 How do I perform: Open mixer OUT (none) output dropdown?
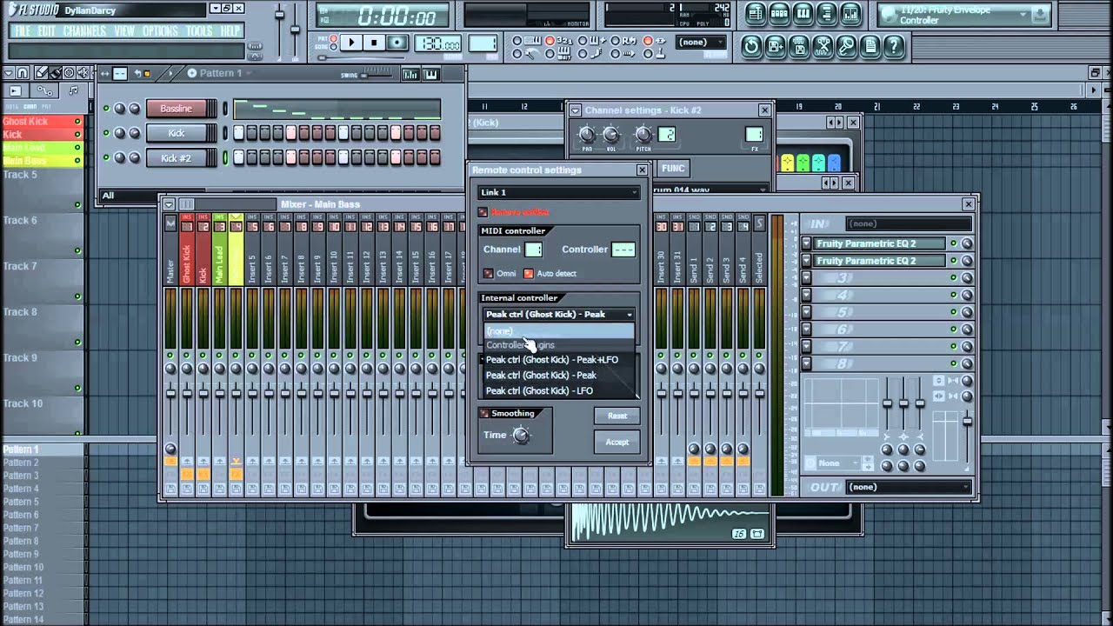point(908,487)
